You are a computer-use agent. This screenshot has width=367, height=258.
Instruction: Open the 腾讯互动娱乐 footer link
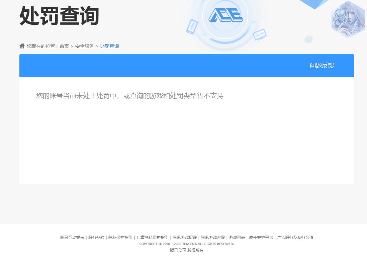pyautogui.click(x=71, y=237)
